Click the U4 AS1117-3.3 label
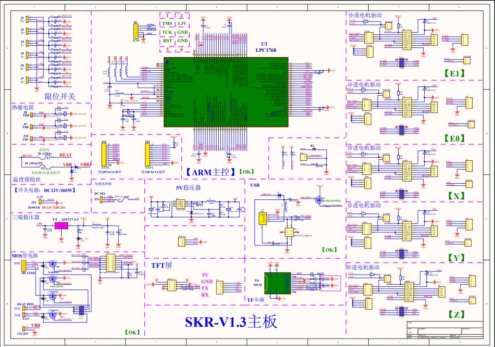495x347 pixels. (66, 219)
